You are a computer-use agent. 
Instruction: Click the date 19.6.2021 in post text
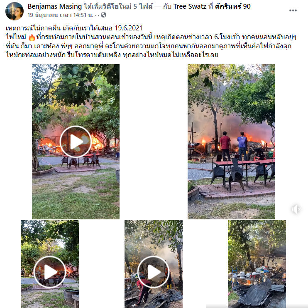(128, 28)
